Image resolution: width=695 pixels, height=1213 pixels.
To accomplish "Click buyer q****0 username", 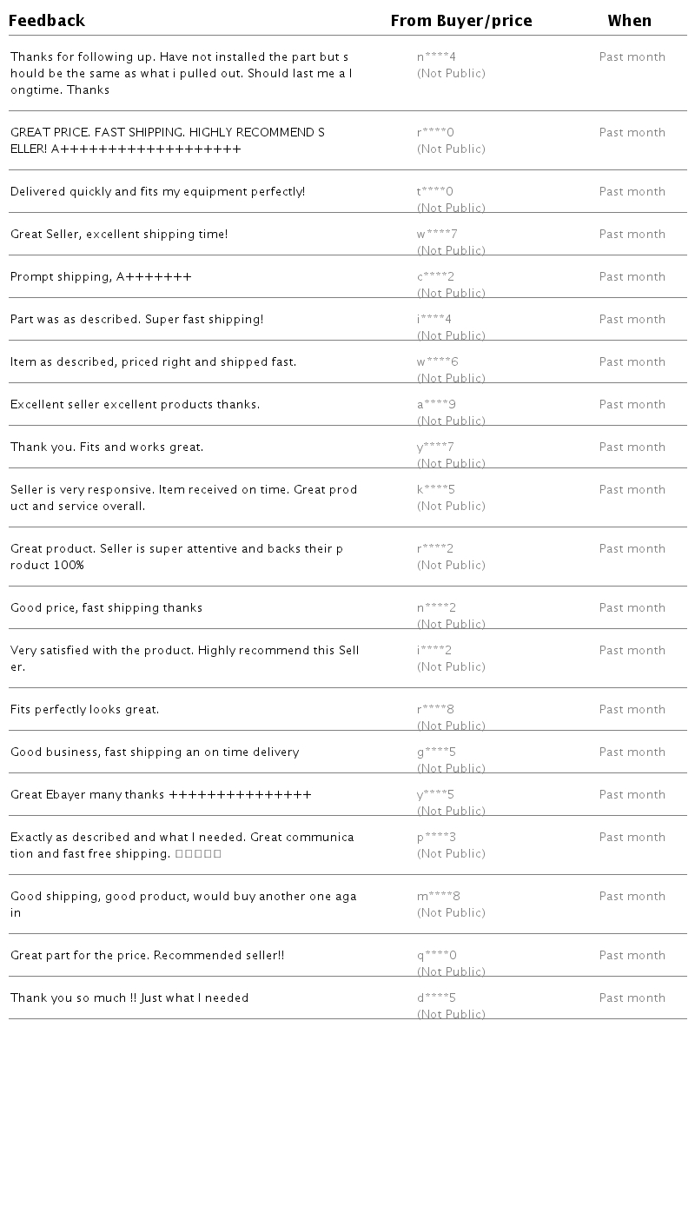I will click(x=436, y=956).
